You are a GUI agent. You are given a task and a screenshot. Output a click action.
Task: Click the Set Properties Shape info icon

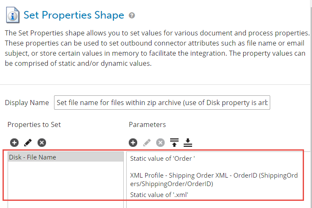(12, 16)
